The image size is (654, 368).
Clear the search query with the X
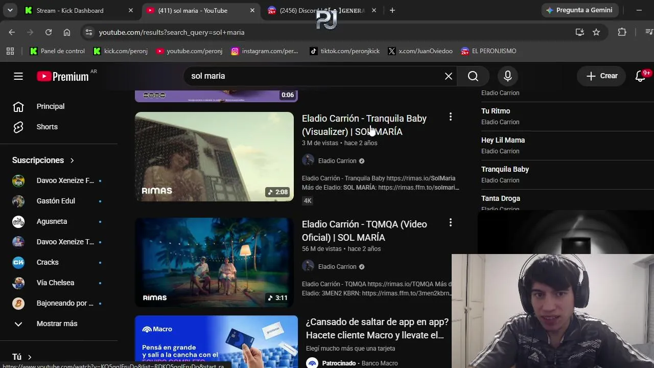tap(449, 76)
